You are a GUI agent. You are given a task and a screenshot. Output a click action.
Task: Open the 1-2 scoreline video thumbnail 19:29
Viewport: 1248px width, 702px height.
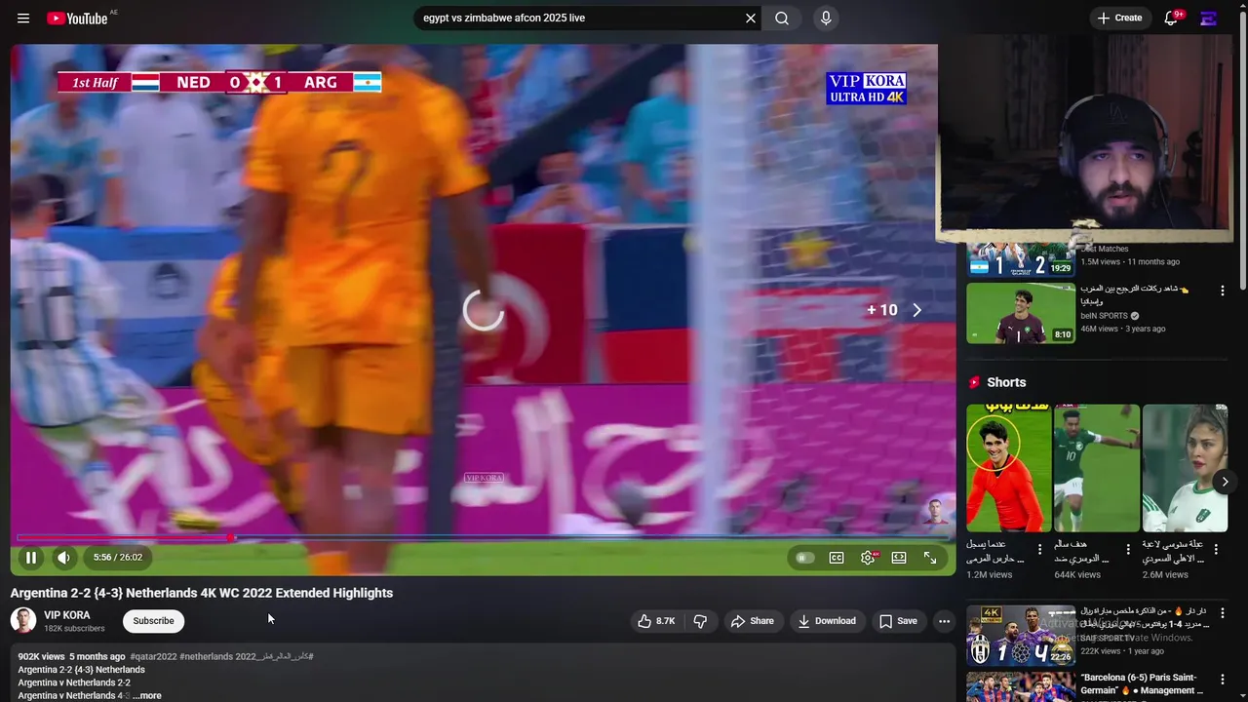[x=1021, y=259]
